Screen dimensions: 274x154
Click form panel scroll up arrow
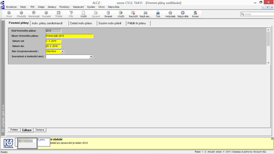point(269,30)
